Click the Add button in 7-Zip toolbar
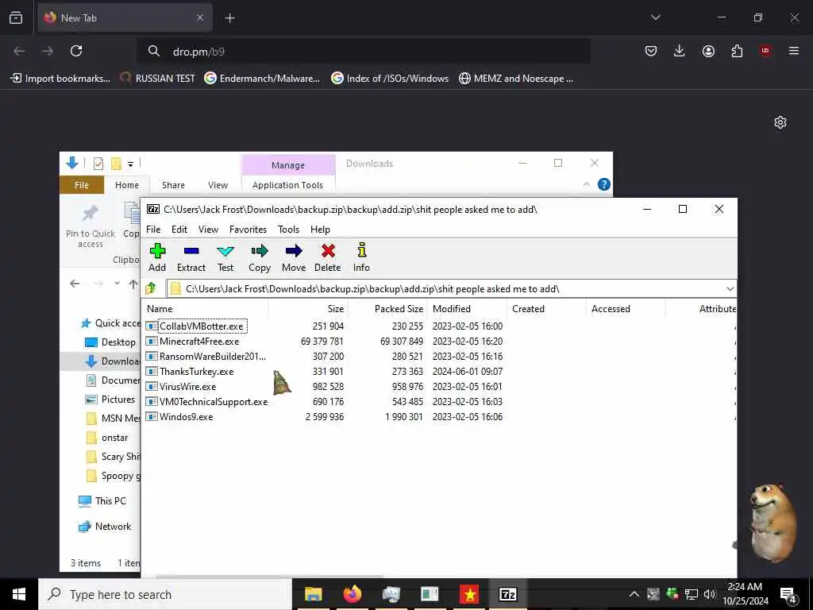This screenshot has width=813, height=610. (x=157, y=258)
